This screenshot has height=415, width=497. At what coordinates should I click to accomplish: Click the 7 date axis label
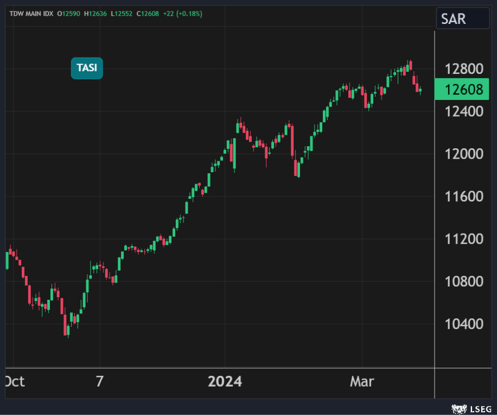99,382
